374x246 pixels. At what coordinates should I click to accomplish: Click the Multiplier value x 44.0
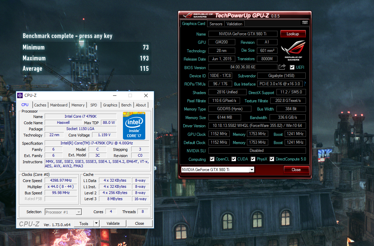point(61,186)
